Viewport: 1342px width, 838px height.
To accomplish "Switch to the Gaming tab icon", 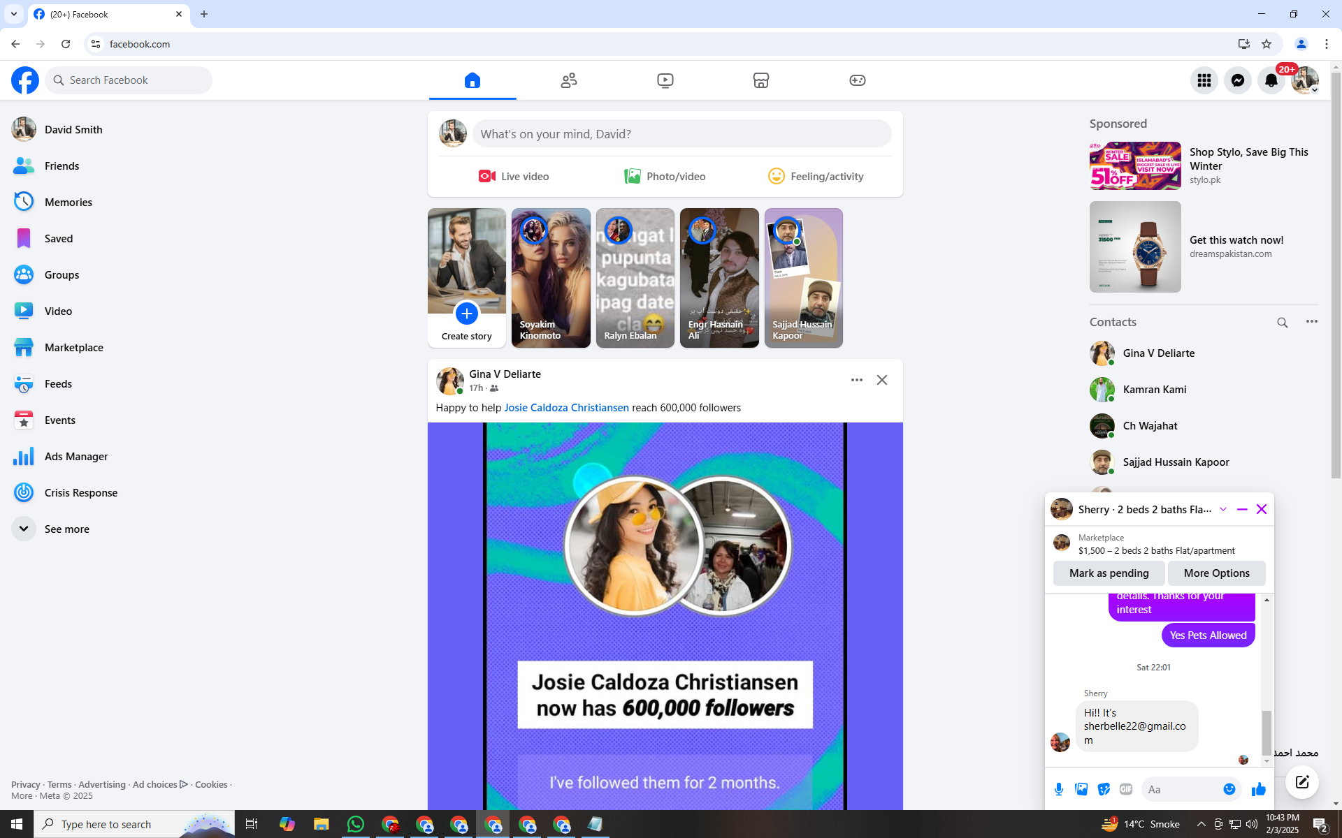I will (858, 80).
